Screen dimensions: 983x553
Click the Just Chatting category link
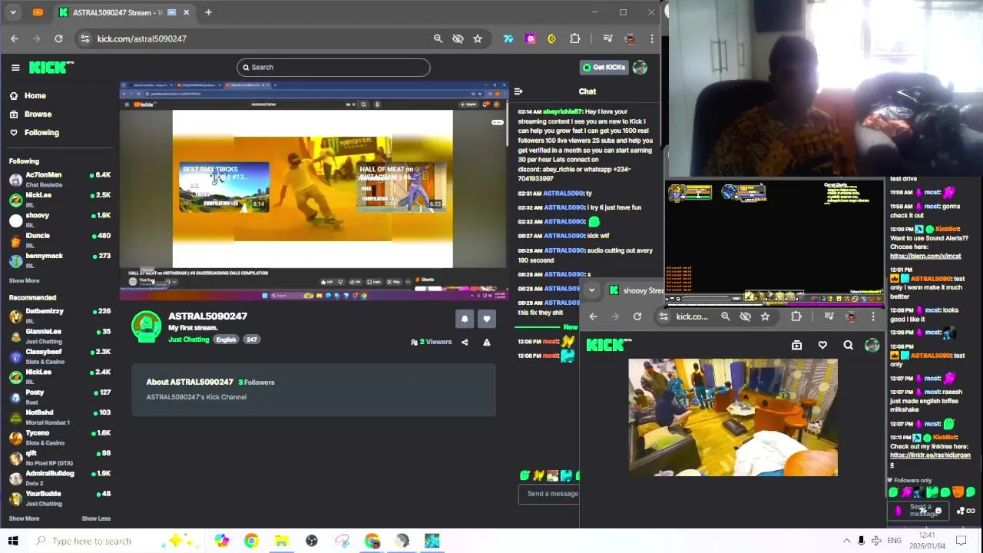pos(188,339)
